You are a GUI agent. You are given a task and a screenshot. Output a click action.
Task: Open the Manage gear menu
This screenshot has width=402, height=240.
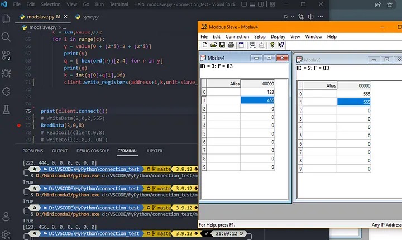click(x=6, y=234)
